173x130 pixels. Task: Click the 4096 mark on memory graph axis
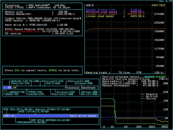(x=165, y=127)
